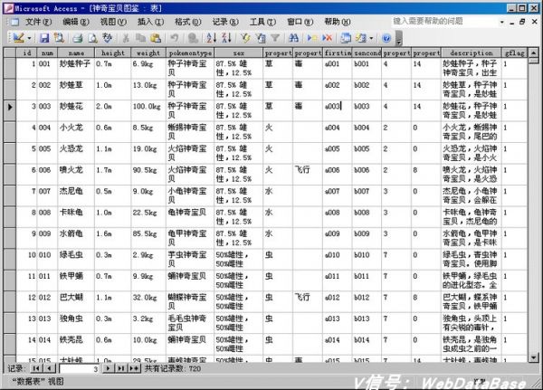Click the cell b007

367,195
